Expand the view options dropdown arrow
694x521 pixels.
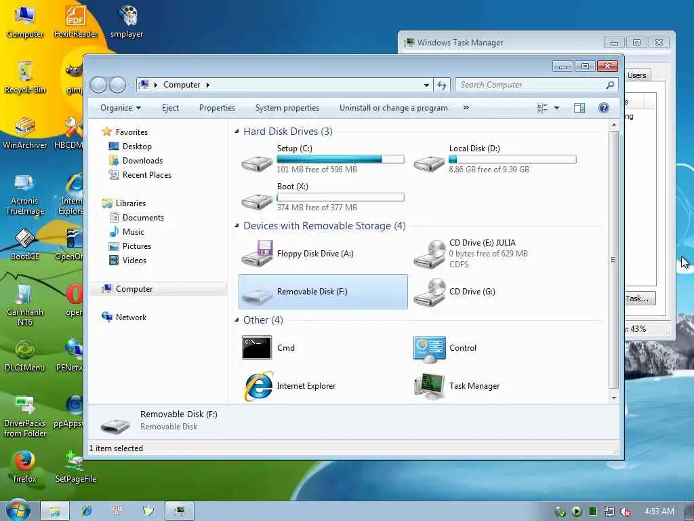[556, 108]
